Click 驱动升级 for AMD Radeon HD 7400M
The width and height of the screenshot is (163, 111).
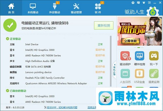pos(100,56)
